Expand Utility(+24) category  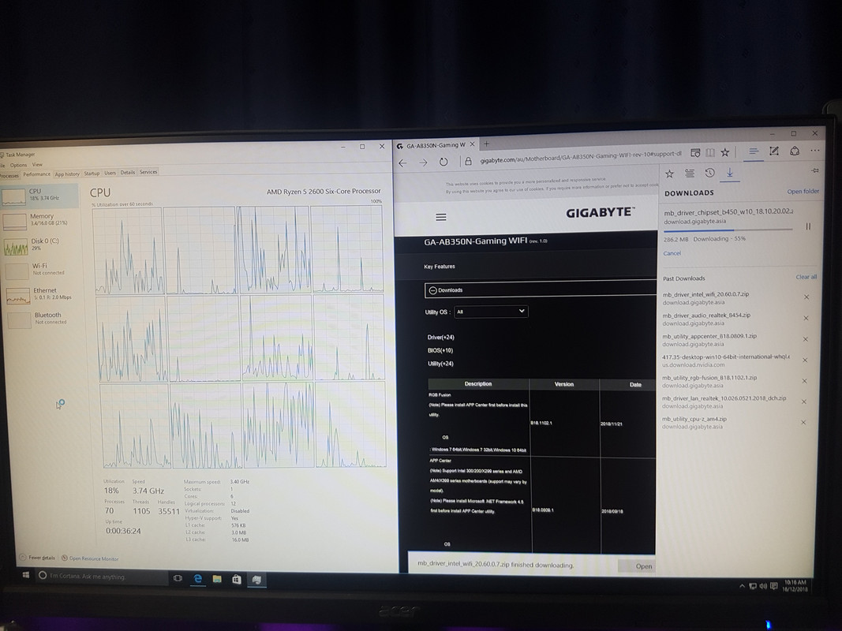coord(440,364)
